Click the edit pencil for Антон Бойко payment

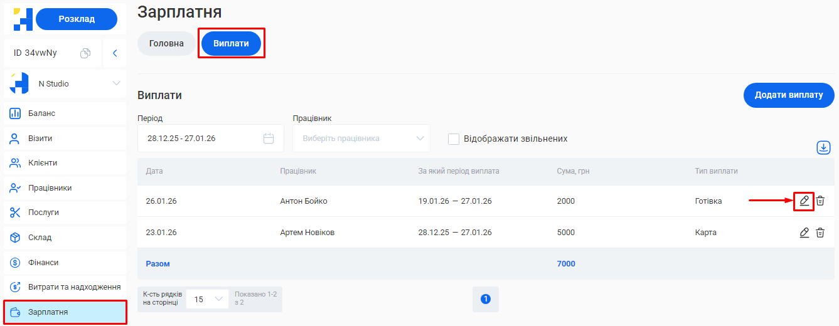coord(804,201)
